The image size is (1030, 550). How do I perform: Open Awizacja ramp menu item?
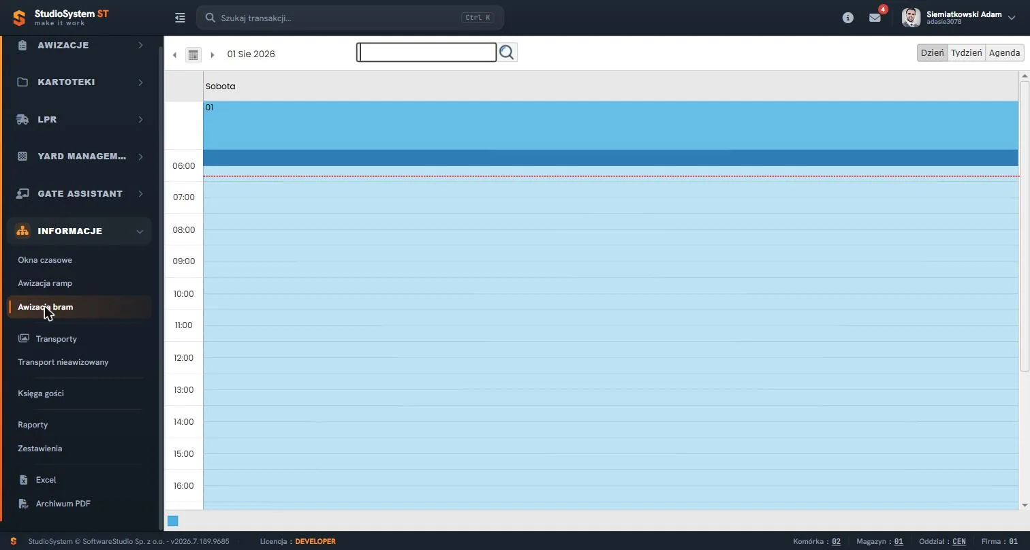click(x=45, y=283)
